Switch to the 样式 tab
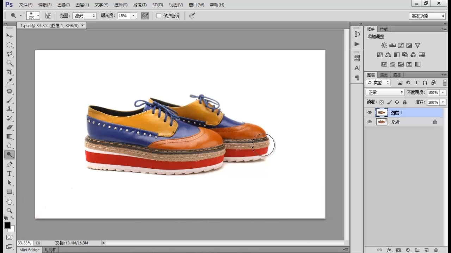This screenshot has height=253, width=451. point(384,29)
